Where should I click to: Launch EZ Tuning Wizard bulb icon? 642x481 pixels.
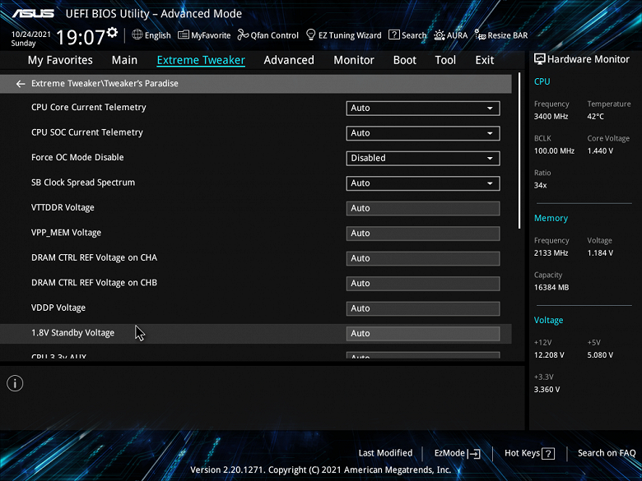[311, 35]
